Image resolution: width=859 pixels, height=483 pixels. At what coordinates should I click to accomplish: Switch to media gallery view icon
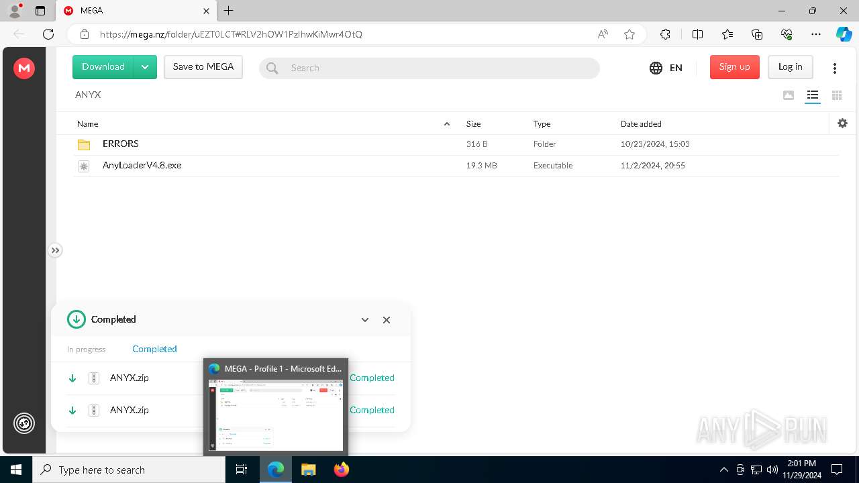tap(789, 95)
